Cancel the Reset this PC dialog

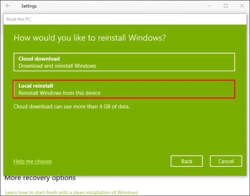coord(226,161)
